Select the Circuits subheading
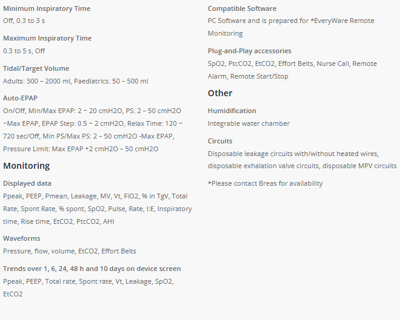400x320 pixels. coord(220,141)
